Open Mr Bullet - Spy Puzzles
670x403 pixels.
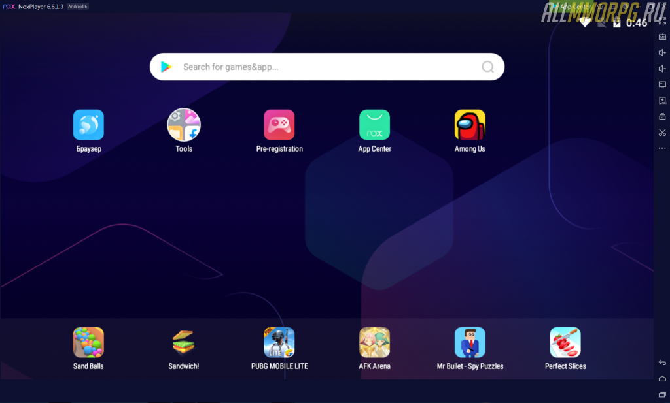click(470, 342)
